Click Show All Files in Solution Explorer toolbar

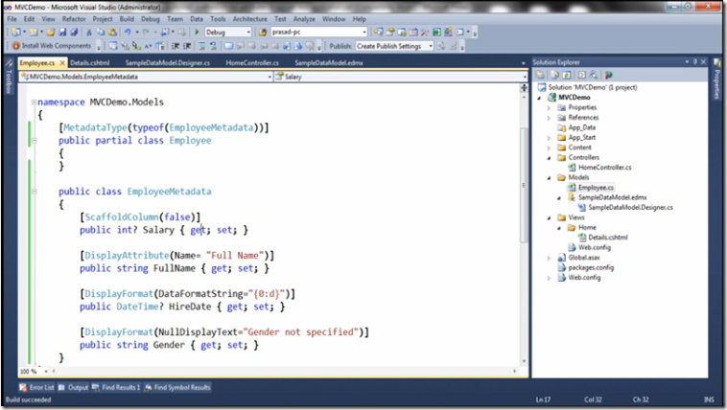click(x=555, y=75)
